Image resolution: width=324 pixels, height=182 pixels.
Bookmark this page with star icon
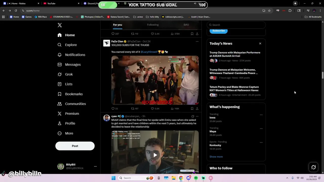coord(269,11)
